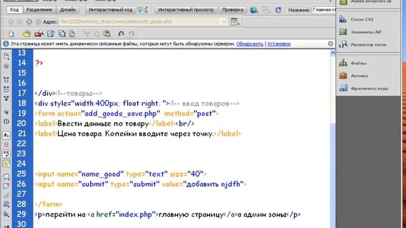Click line number 19 in gutter
Screen dimensions: 406x228
(22, 113)
